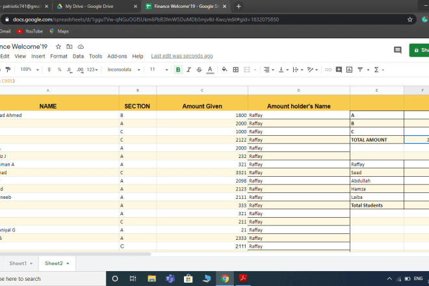
Task: Open the font size 11 dropdown
Action: pyautogui.click(x=155, y=69)
